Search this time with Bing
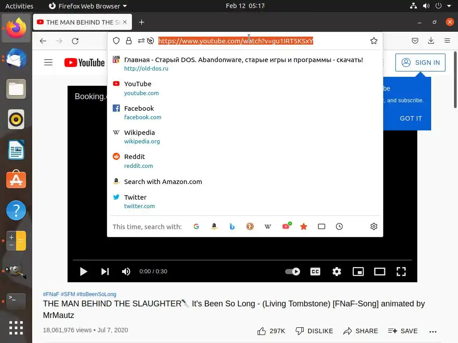458x343 pixels. tap(232, 226)
